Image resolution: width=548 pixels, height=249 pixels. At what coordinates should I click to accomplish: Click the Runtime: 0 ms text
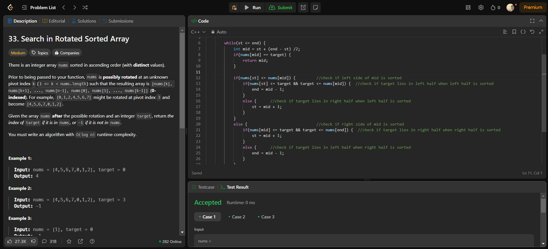241,202
